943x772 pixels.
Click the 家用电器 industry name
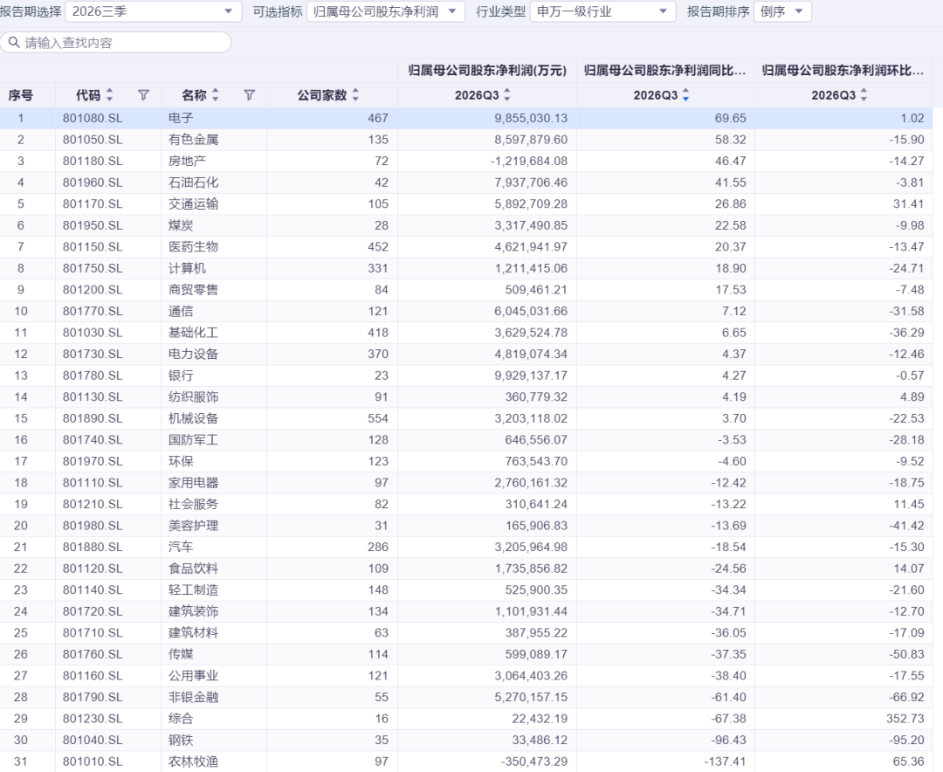[x=194, y=483]
